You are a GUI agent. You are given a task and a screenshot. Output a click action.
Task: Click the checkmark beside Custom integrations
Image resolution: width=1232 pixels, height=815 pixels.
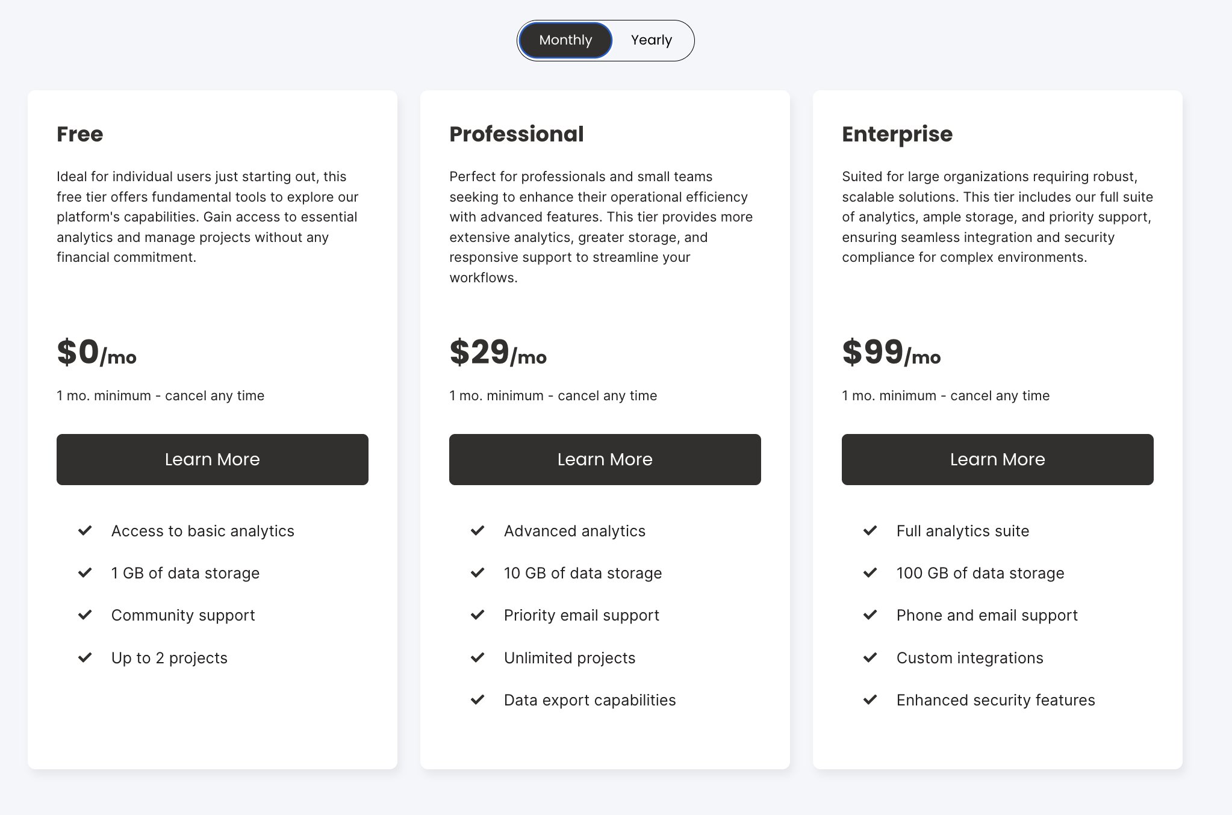pyautogui.click(x=870, y=657)
